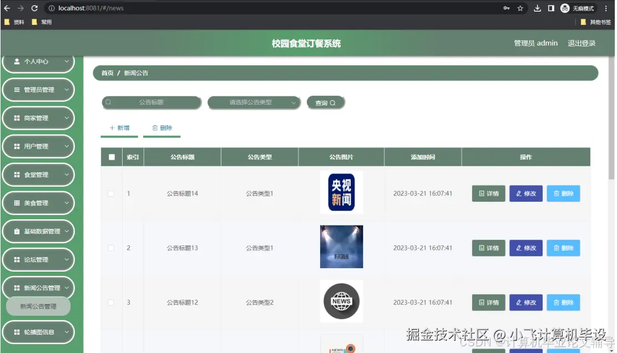Click 退出登录 to log out
Viewport: 617px width, 353px height.
(581, 43)
